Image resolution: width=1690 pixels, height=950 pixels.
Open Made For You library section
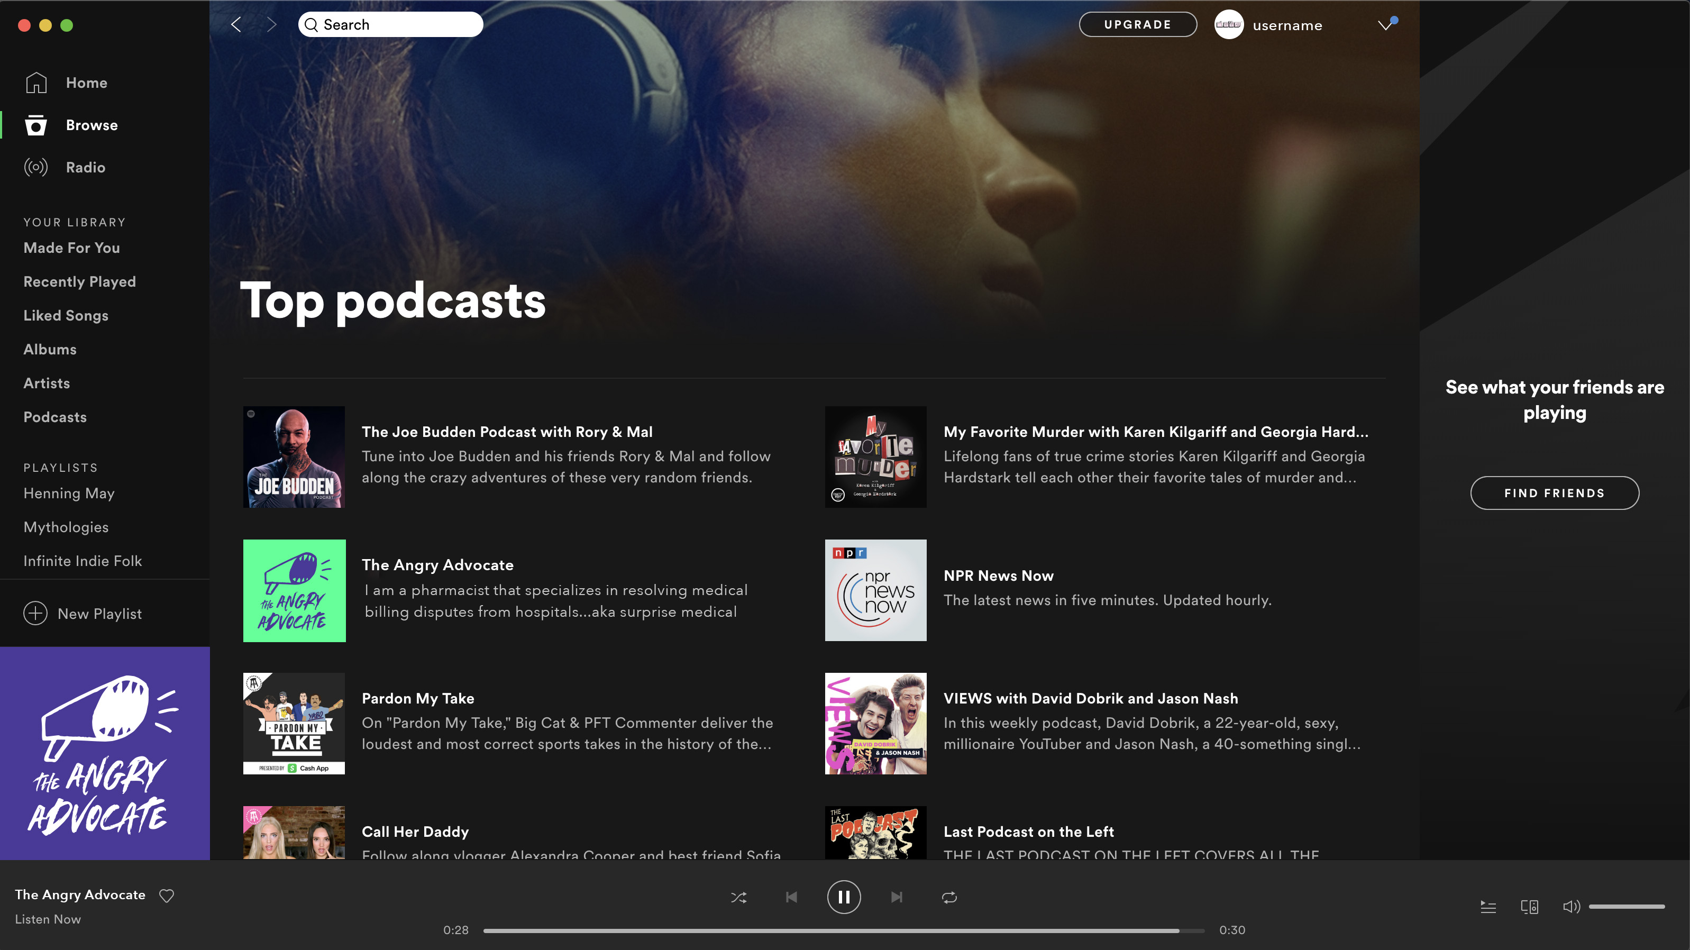pos(71,248)
